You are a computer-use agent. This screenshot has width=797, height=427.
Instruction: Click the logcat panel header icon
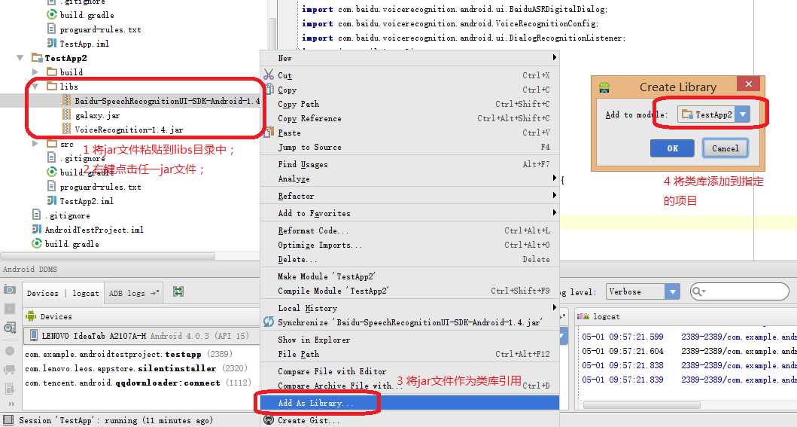(x=583, y=316)
